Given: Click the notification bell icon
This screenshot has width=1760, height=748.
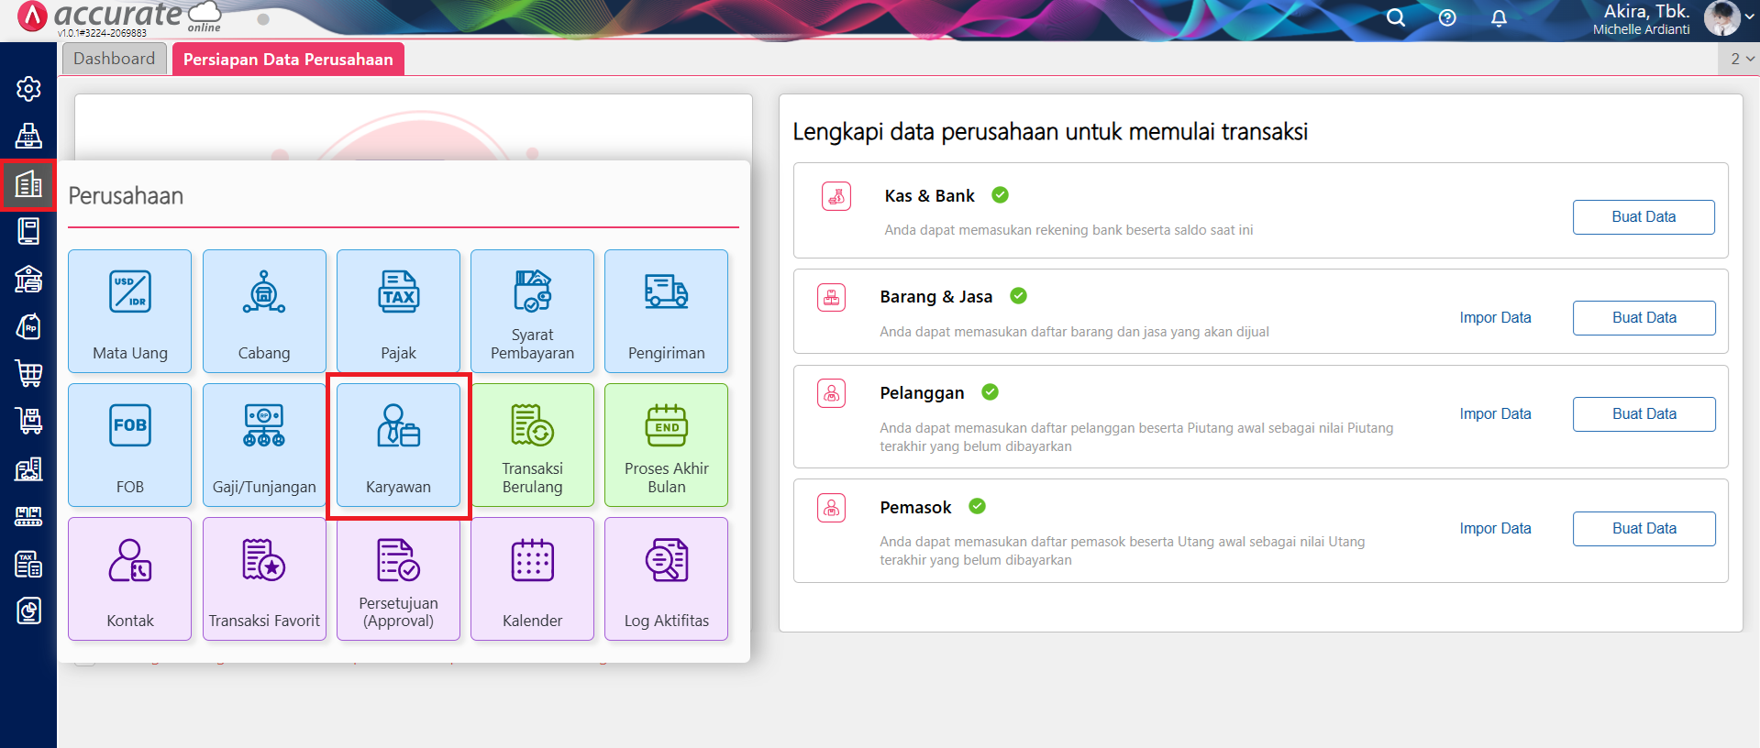Looking at the screenshot, I should (1499, 18).
